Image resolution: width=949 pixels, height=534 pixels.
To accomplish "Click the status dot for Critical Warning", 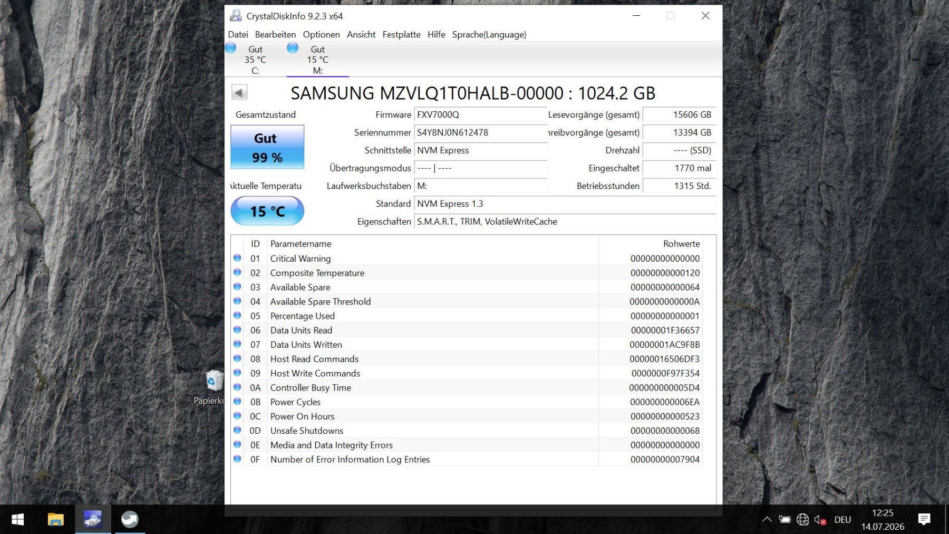I will coord(237,258).
